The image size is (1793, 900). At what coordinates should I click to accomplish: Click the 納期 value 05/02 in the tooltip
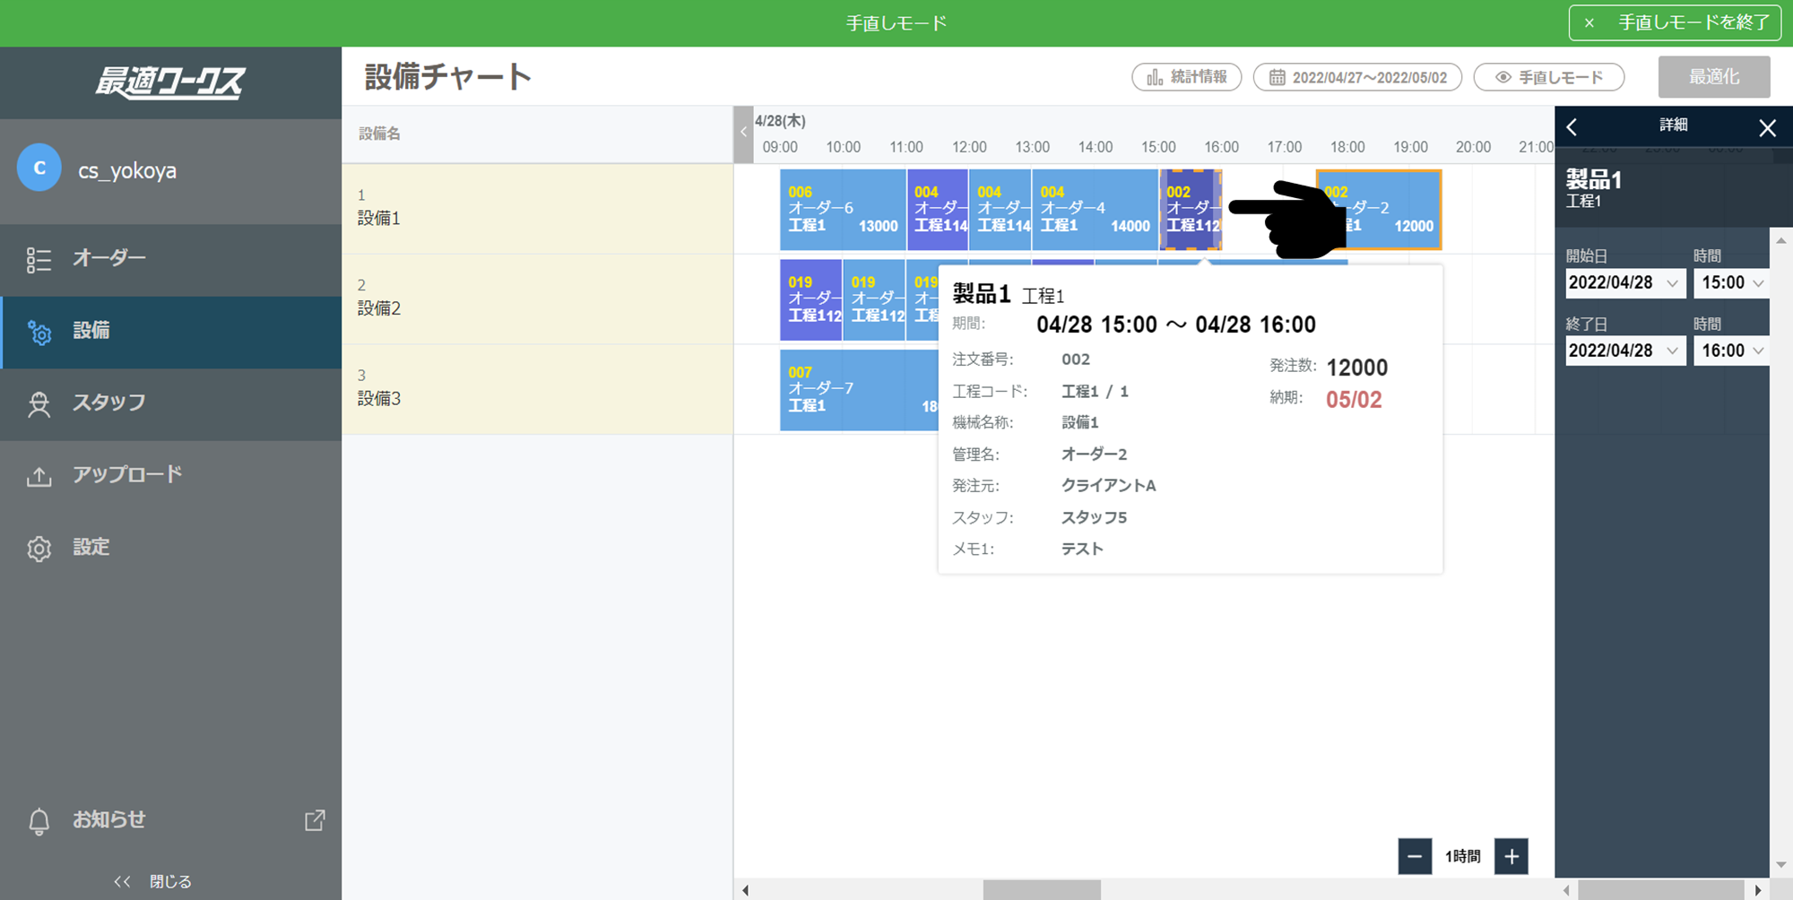tap(1354, 400)
